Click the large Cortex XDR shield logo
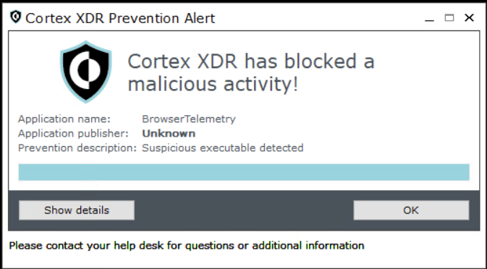This screenshot has width=487, height=269. click(x=85, y=72)
